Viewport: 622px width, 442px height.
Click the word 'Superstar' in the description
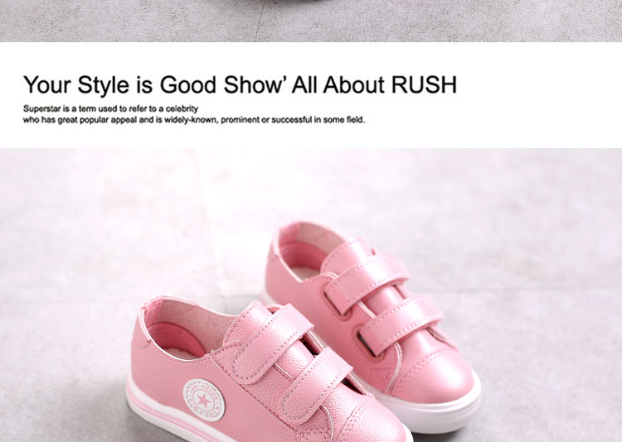click(x=41, y=108)
